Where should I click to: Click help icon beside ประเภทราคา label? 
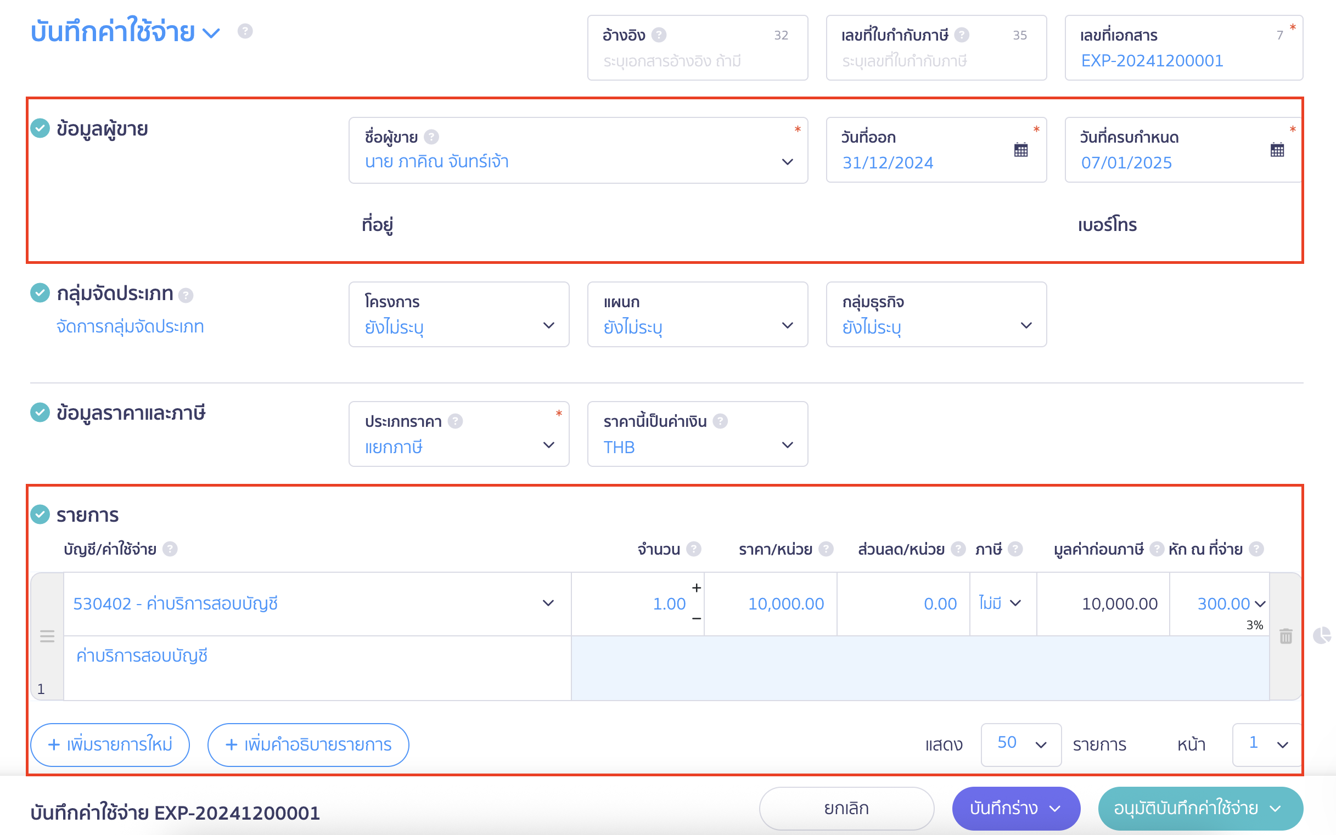point(455,421)
